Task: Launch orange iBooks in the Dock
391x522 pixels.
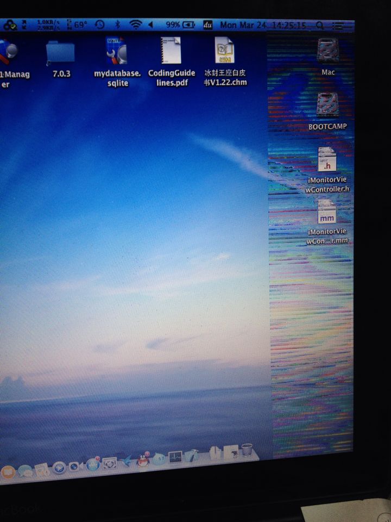Action: (7, 472)
